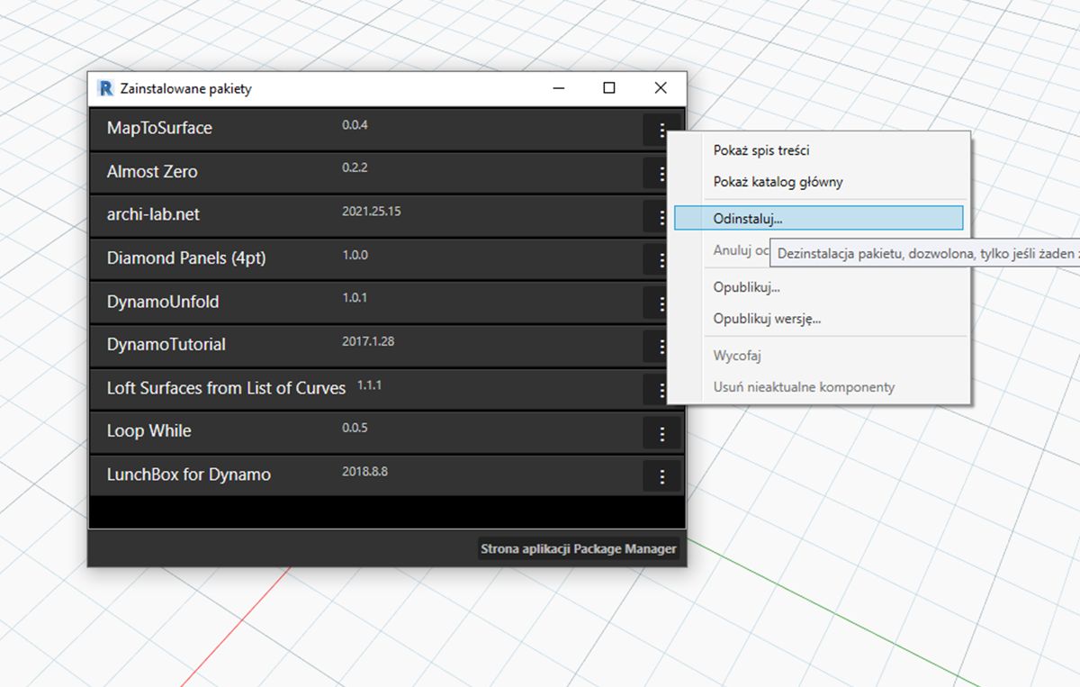Select the Diamond Panels (4pt) package name
The image size is (1080, 687).
tap(186, 258)
